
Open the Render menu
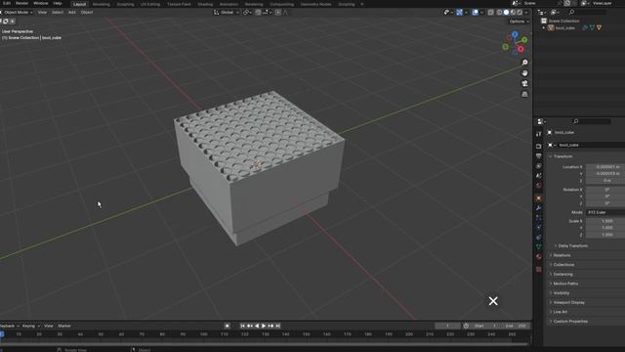21,3
